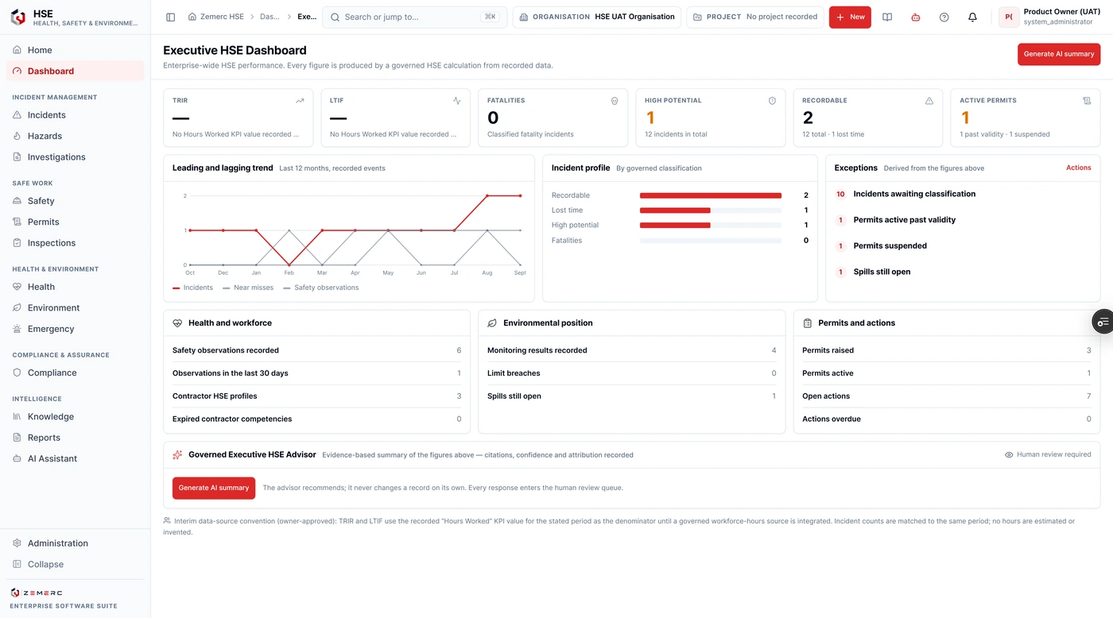Click the AI Assistant bot sidebar icon
Image resolution: width=1113 pixels, height=618 pixels.
point(17,458)
